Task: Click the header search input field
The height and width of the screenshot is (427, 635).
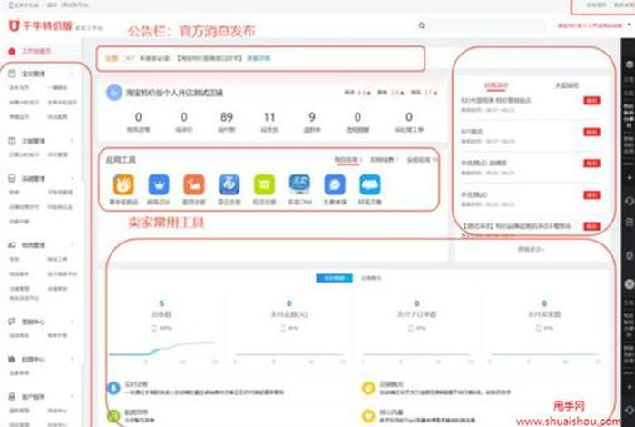Action: coord(486,25)
